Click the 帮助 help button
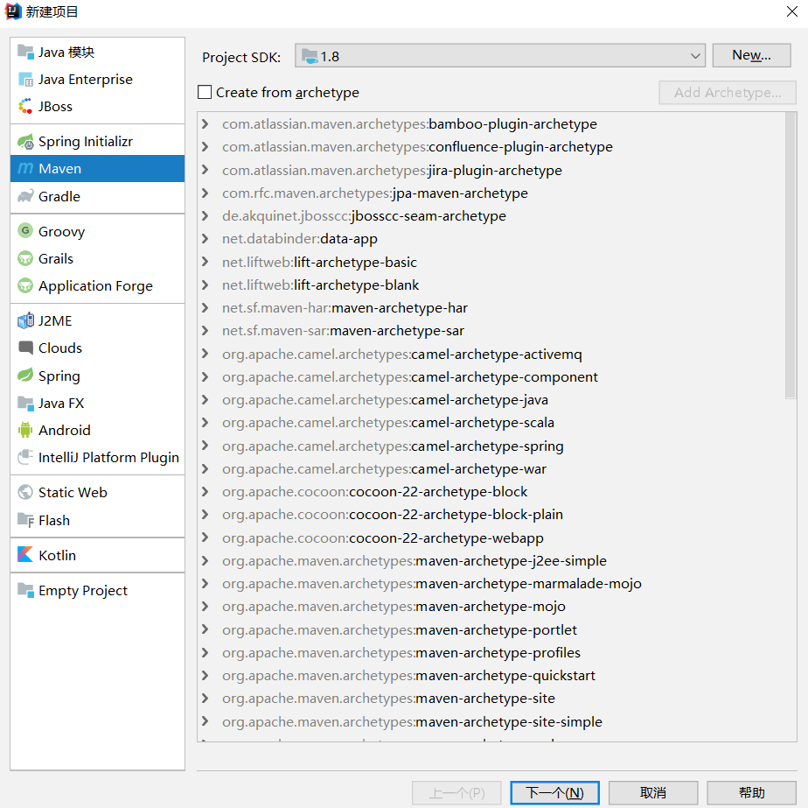Image resolution: width=808 pixels, height=808 pixels. click(751, 792)
